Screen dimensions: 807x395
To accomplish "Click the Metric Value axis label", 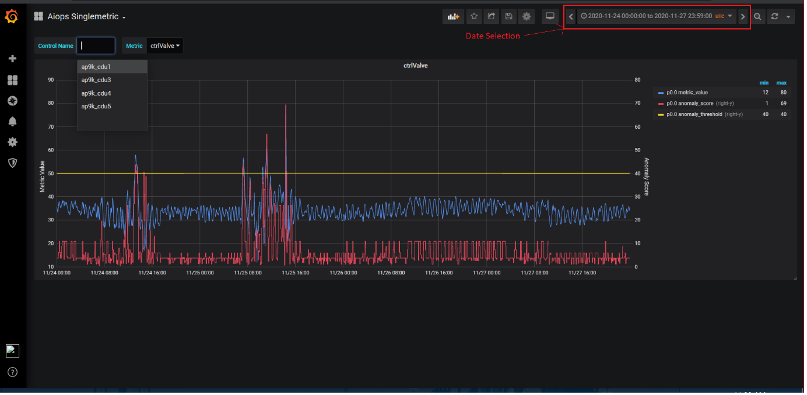I will [x=42, y=177].
